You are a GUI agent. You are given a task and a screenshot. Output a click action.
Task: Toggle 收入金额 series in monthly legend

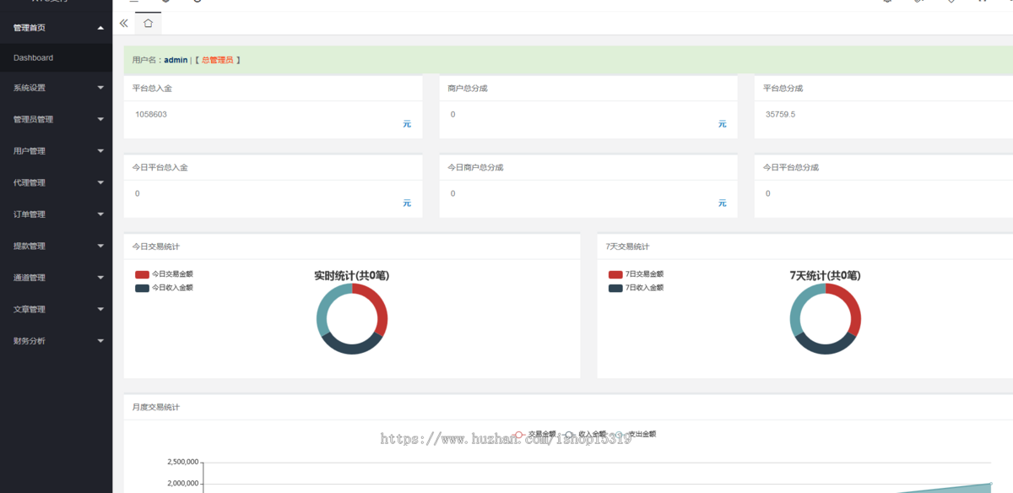point(584,434)
